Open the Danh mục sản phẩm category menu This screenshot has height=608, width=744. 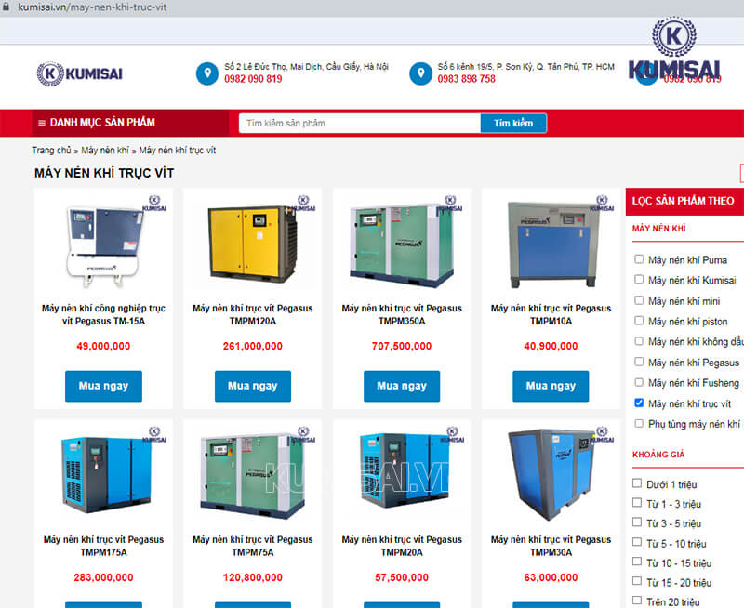tap(130, 123)
